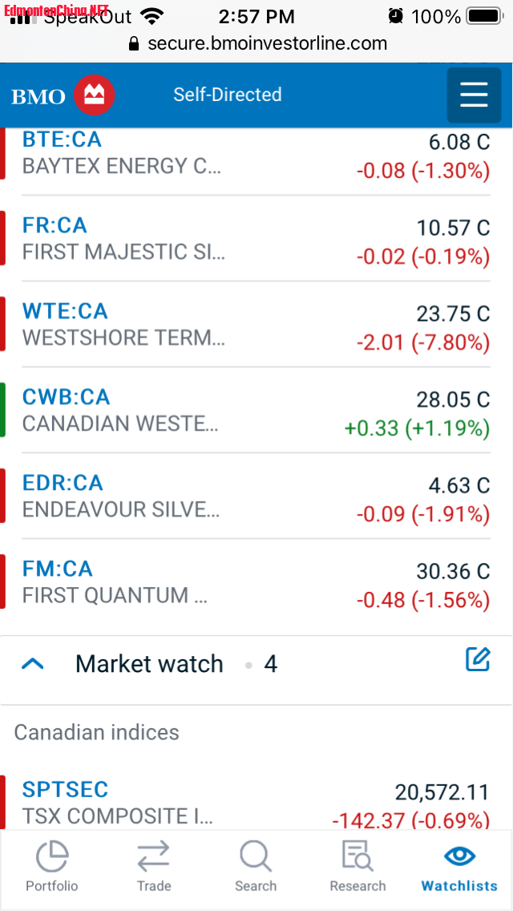This screenshot has width=513, height=911.
Task: View EDR:CA Endeavour Silver details
Action: (63, 483)
